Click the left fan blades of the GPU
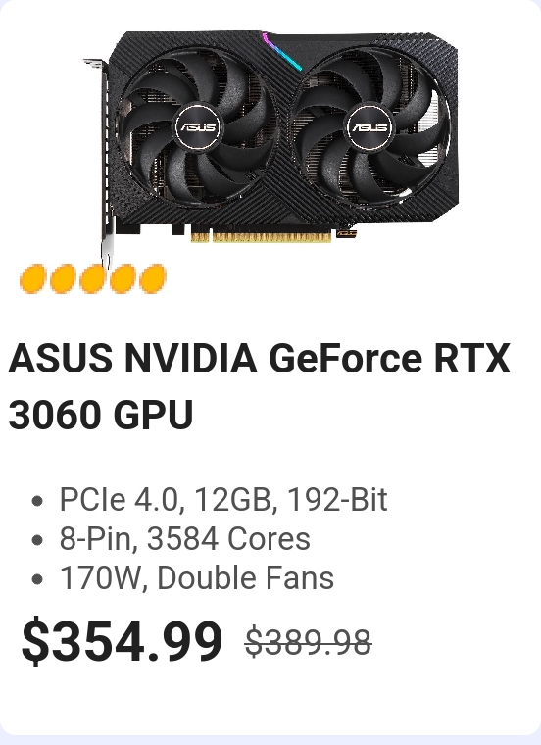Screen dimensions: 541x745 (x=196, y=127)
